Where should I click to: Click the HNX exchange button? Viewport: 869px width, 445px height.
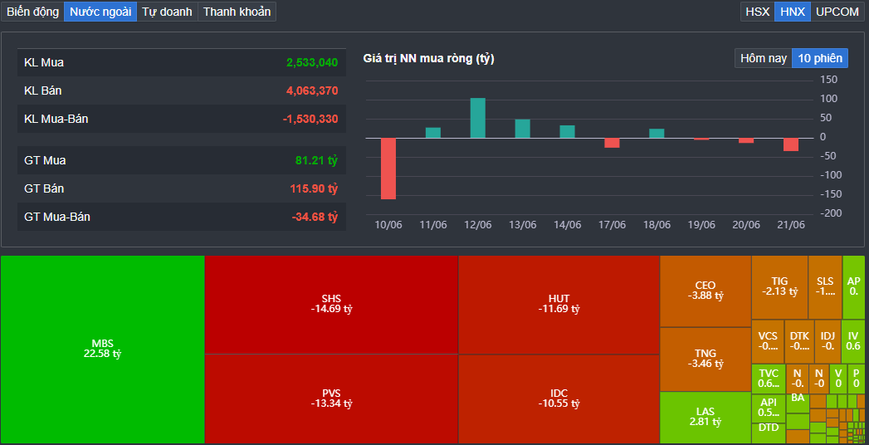pyautogui.click(x=792, y=12)
